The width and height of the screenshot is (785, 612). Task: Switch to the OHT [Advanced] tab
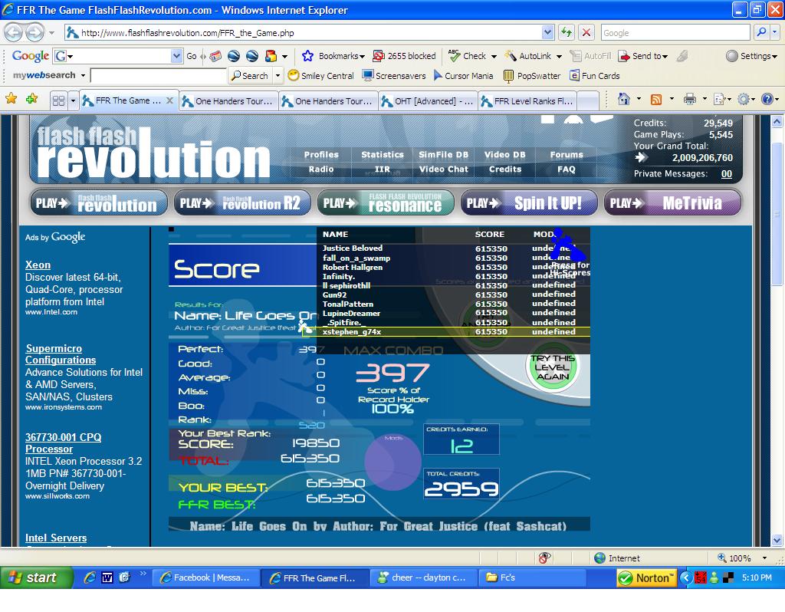tap(428, 101)
